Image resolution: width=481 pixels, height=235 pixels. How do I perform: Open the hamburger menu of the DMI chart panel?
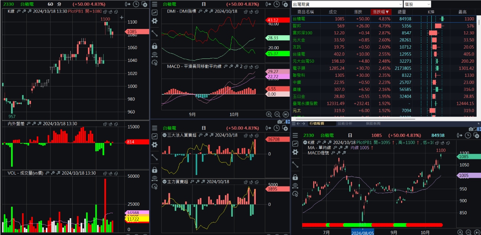pos(154,4)
